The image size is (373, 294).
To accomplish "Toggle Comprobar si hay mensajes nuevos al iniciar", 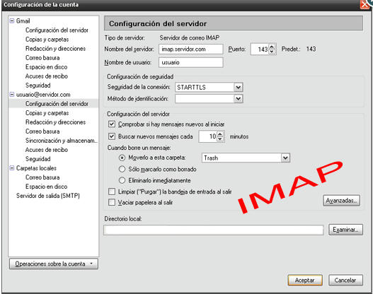I will coord(112,124).
